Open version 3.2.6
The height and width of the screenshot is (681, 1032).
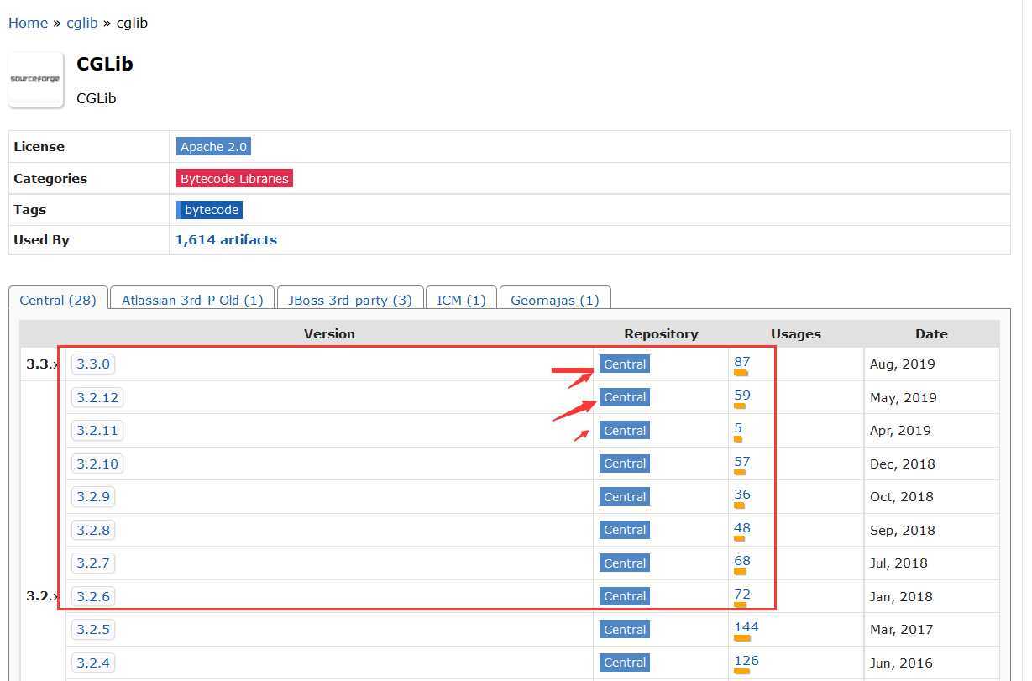[92, 596]
